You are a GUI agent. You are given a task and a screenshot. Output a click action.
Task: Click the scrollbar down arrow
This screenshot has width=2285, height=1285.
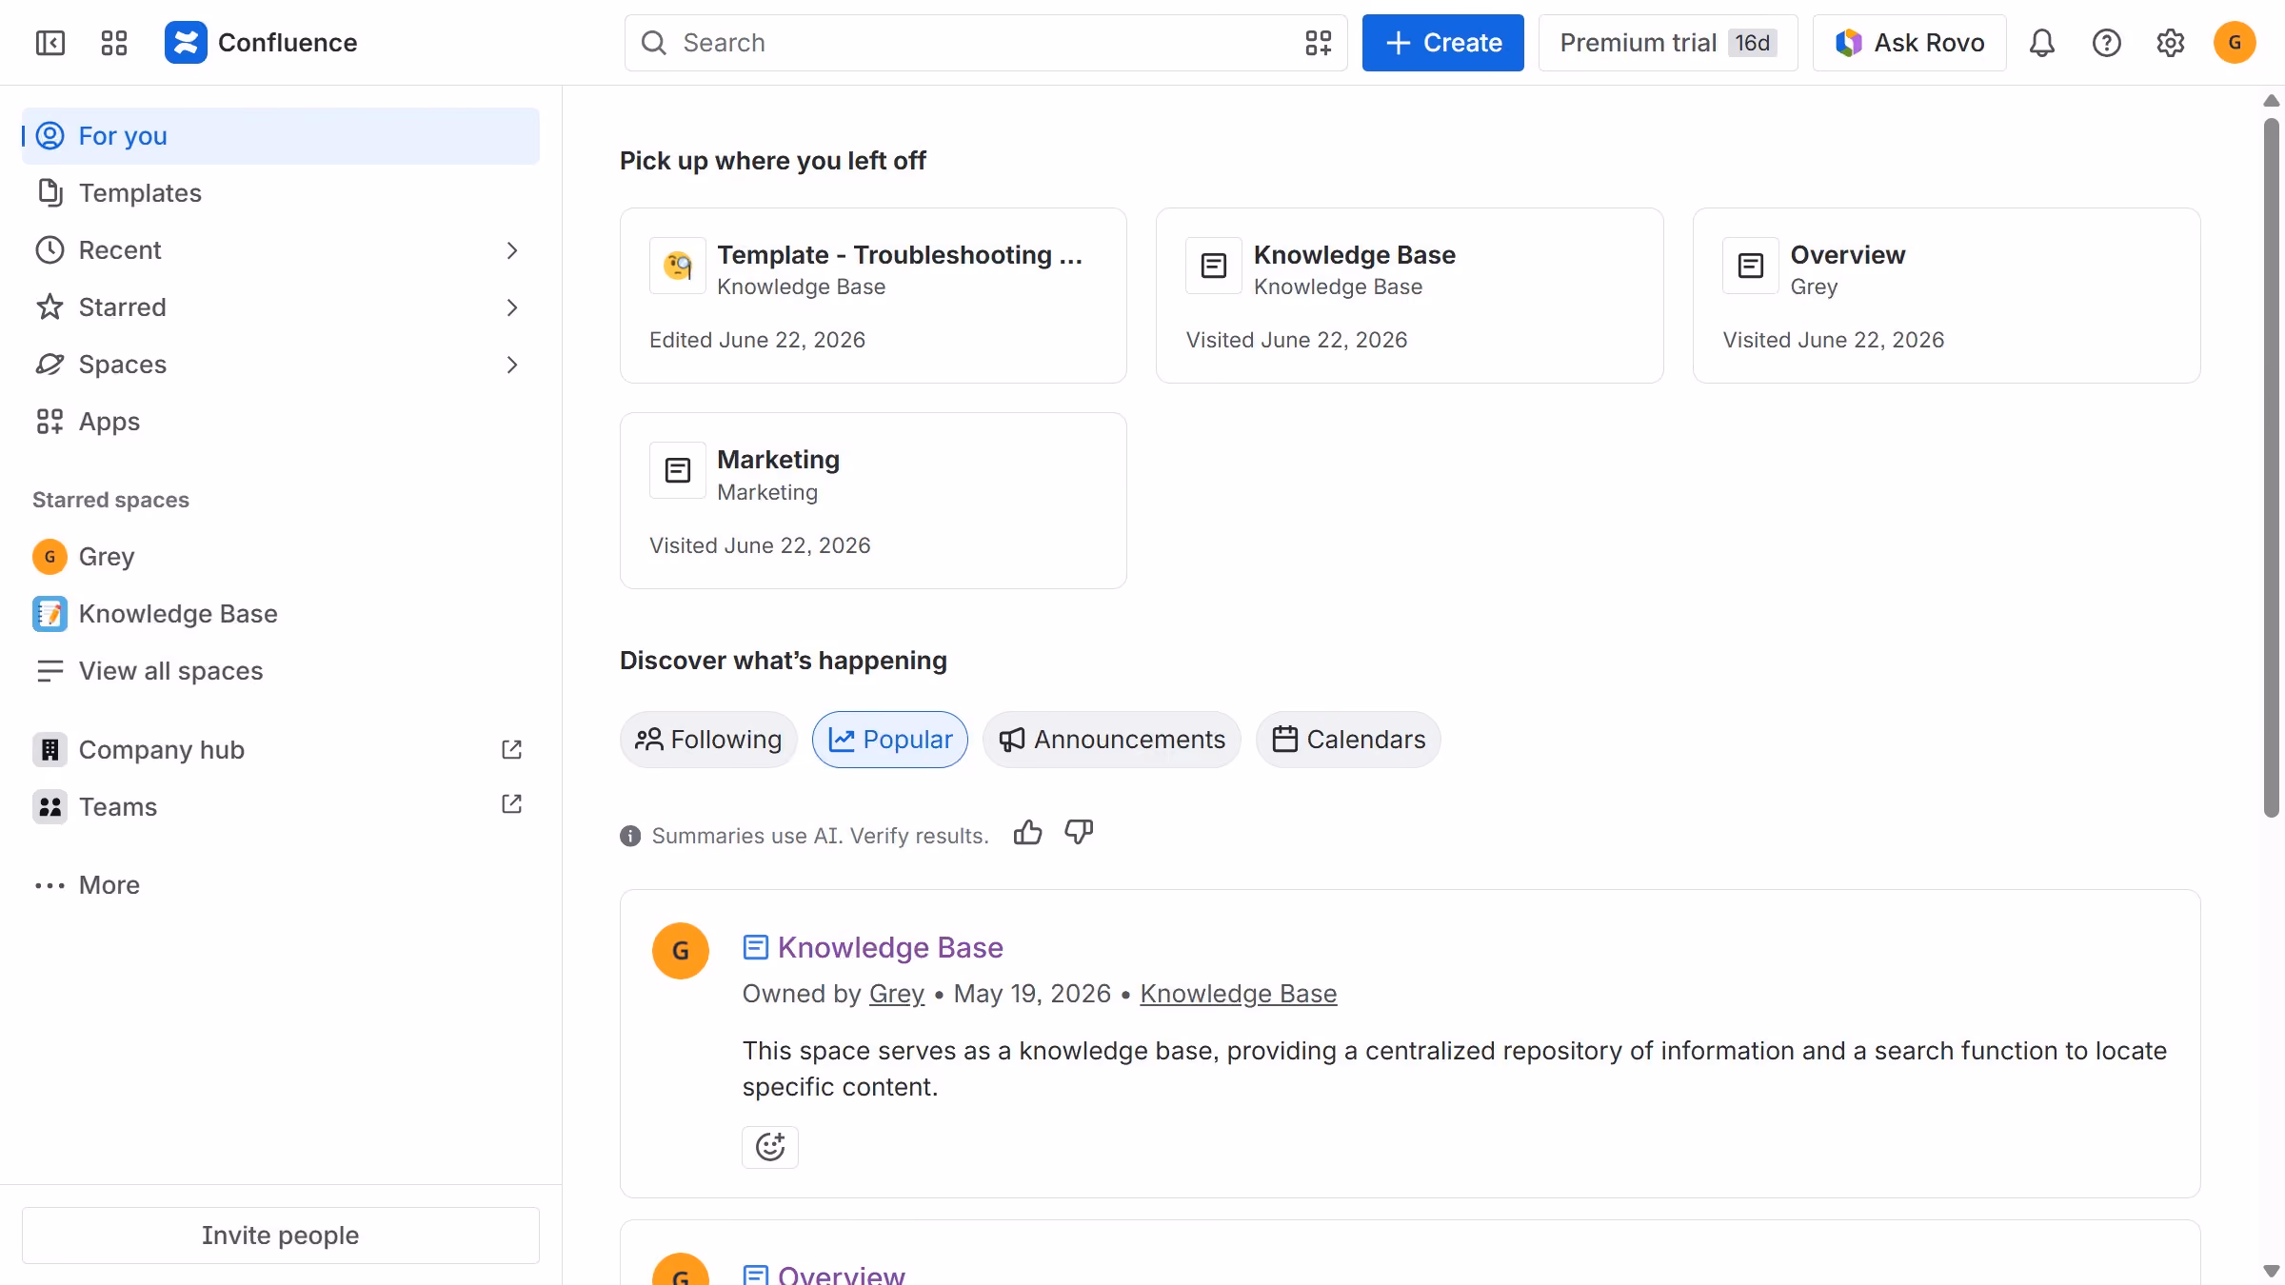click(x=2272, y=1272)
